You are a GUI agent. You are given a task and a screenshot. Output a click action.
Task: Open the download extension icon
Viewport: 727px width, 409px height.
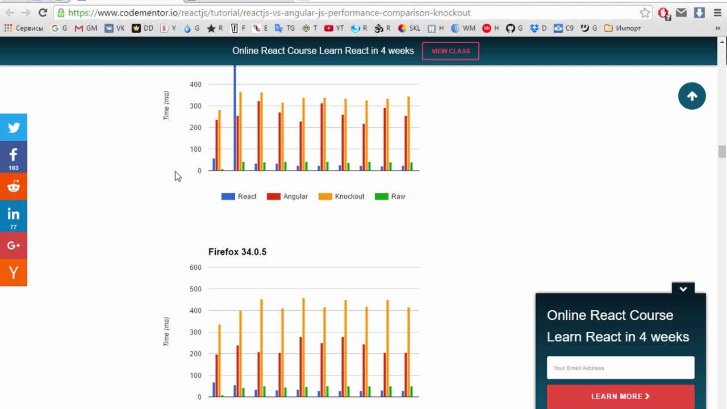pyautogui.click(x=699, y=12)
